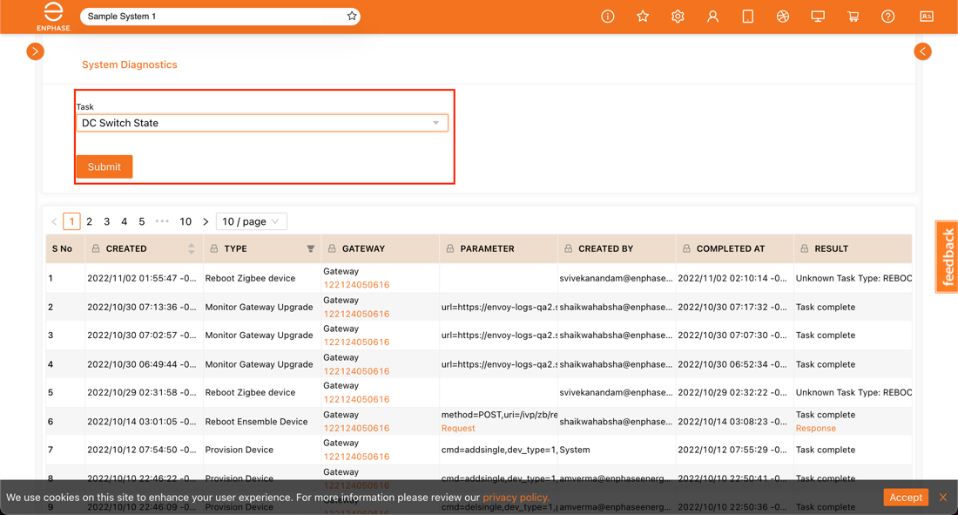Open the settings gear icon
Viewport: 958px width, 515px height.
tap(678, 16)
